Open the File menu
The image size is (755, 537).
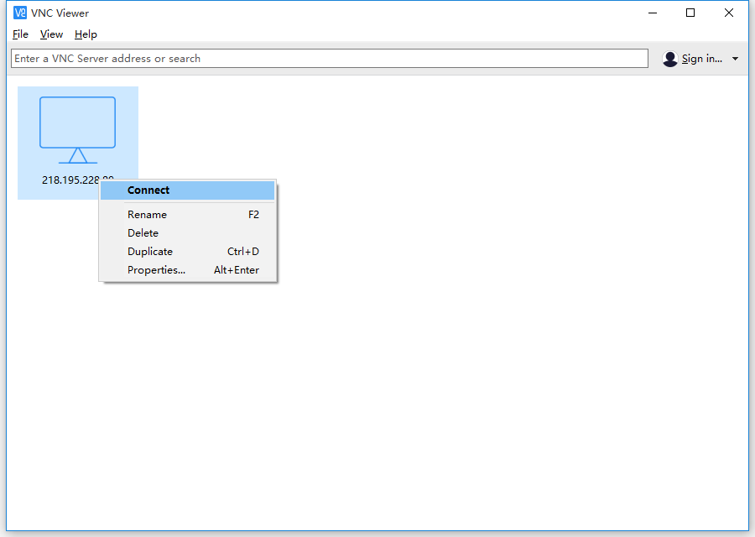20,34
